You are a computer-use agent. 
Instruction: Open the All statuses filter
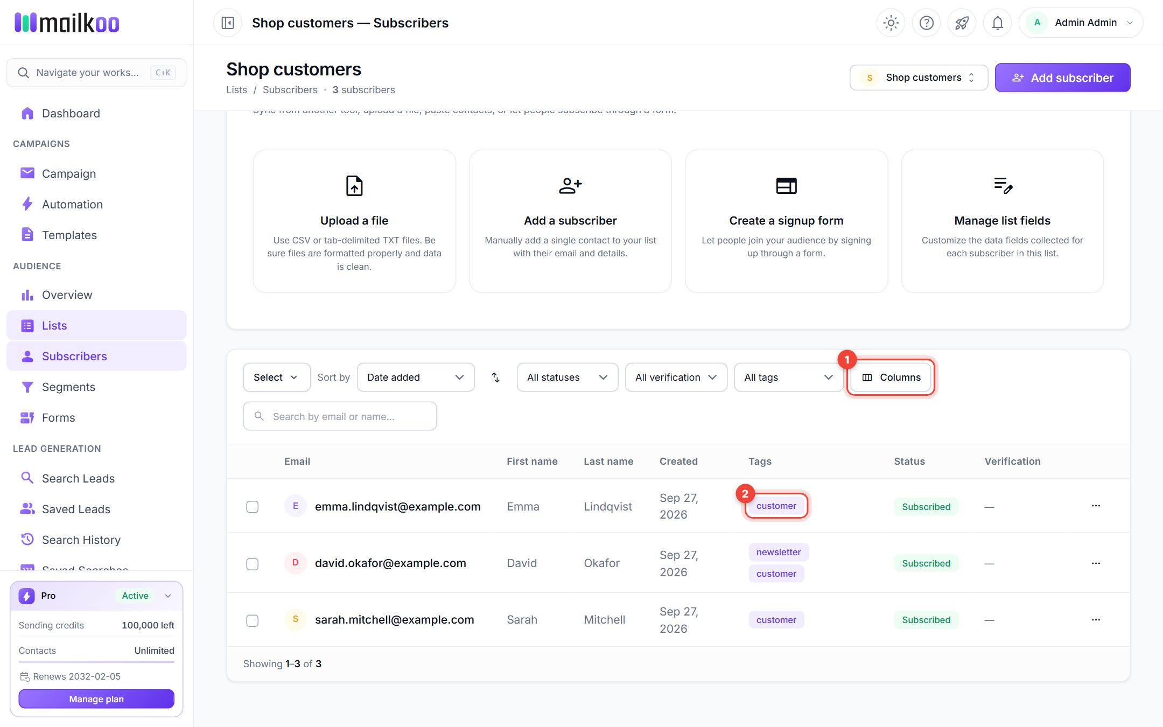(567, 378)
